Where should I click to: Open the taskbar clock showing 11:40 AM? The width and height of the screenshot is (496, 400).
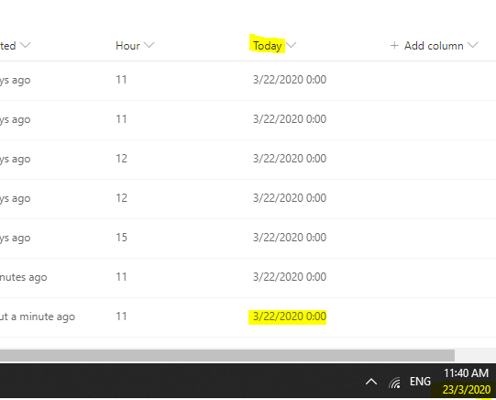(x=466, y=373)
